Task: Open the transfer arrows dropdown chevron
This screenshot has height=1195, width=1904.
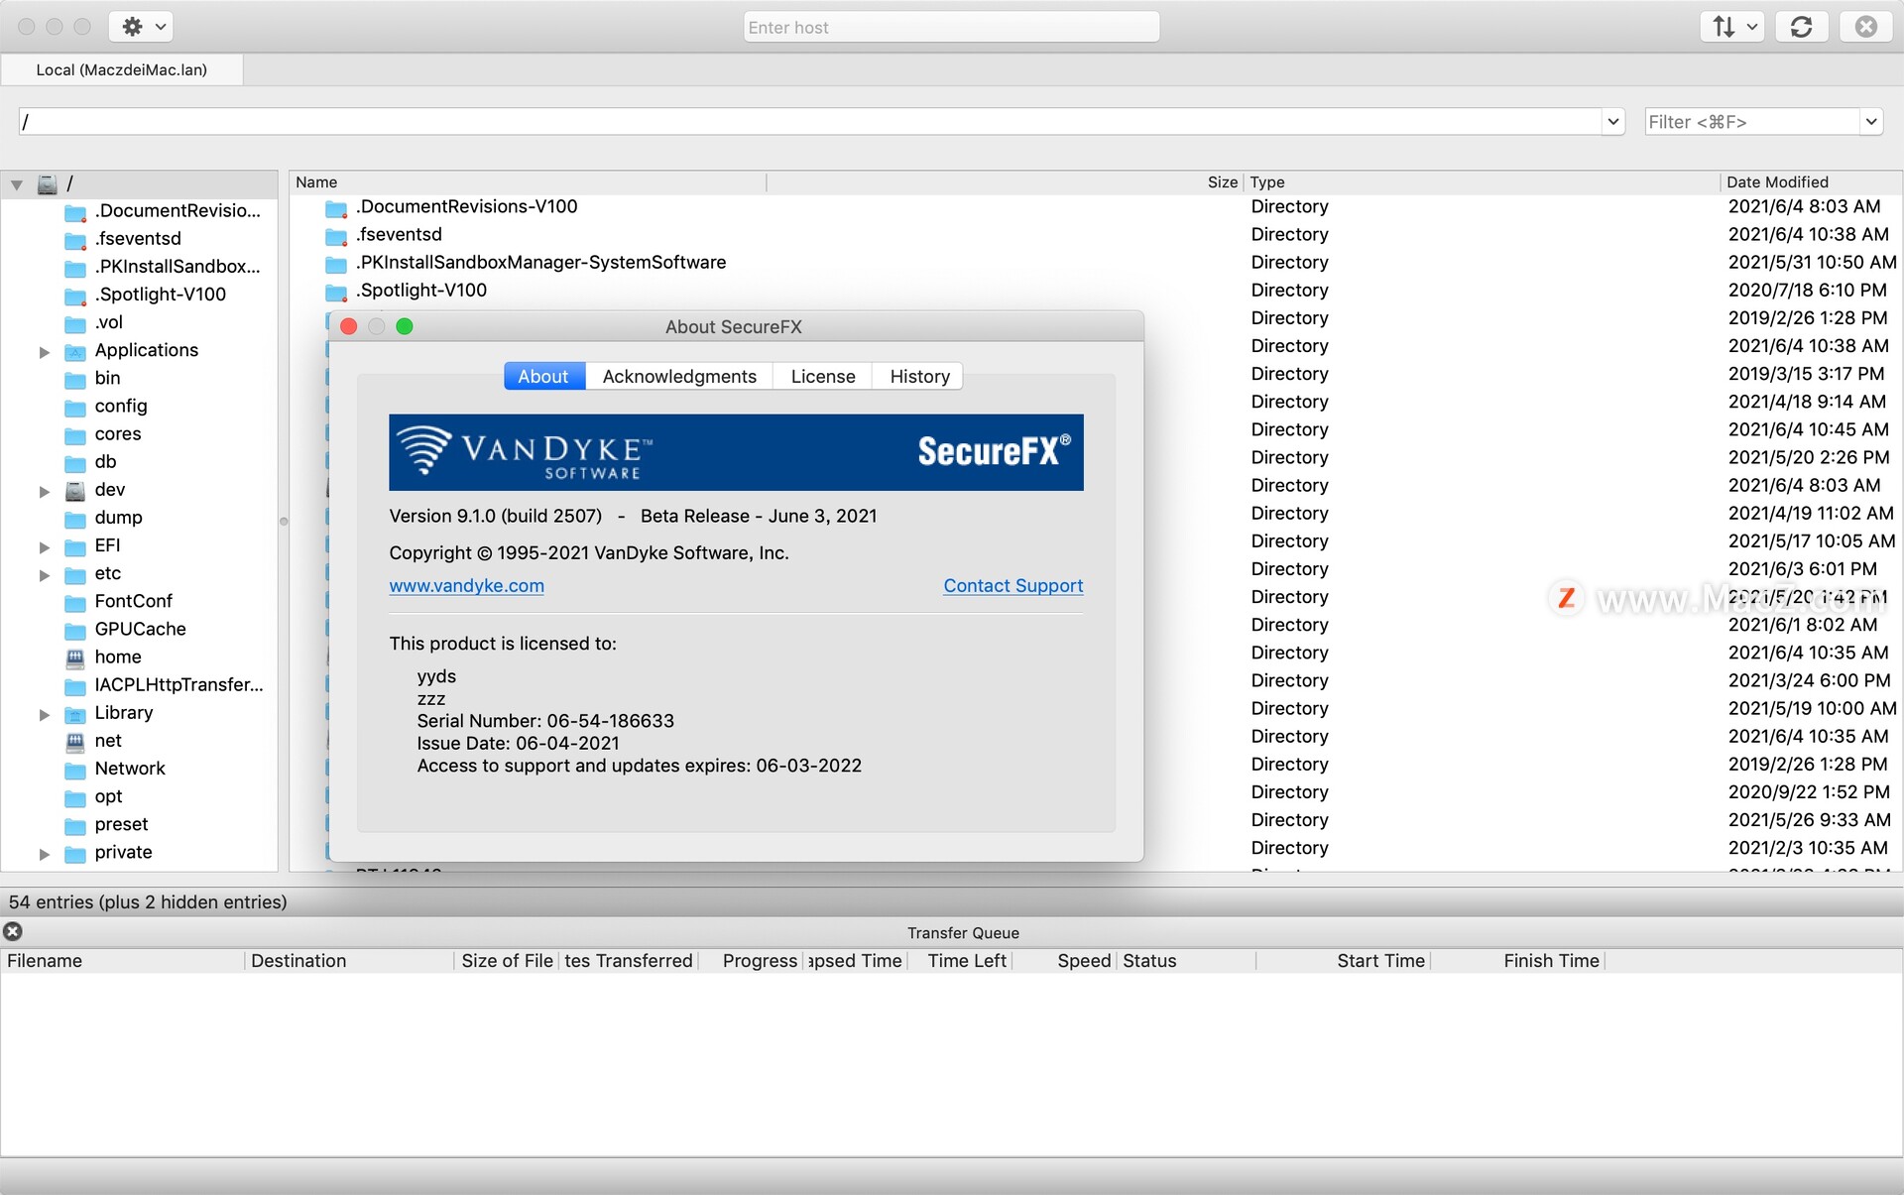Action: click(x=1752, y=27)
